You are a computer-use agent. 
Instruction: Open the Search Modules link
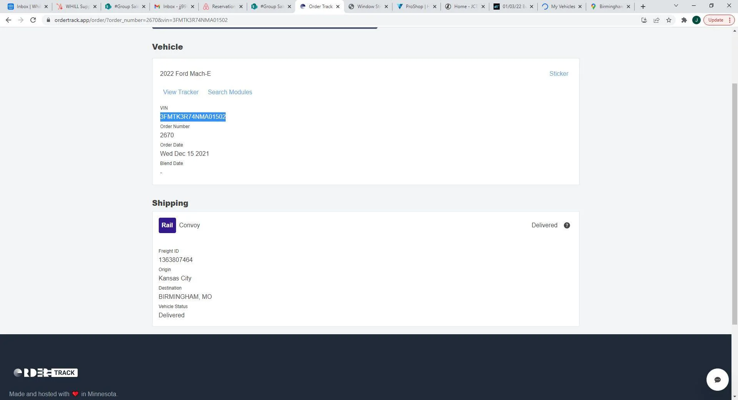[230, 92]
